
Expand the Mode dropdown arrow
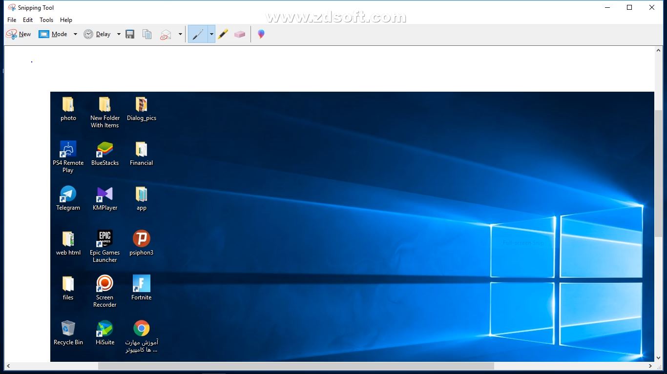[75, 34]
